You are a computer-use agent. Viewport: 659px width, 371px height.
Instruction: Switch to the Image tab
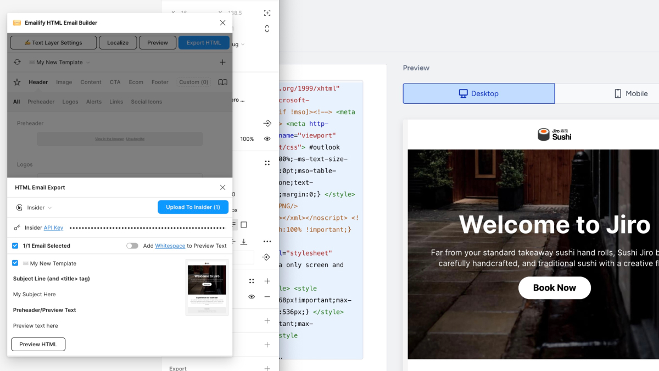pos(64,82)
